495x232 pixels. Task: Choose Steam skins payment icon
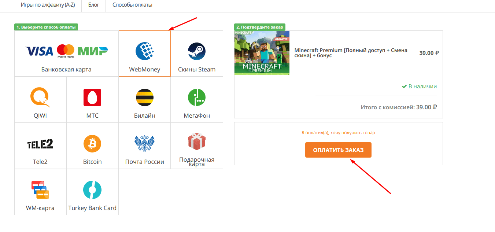click(197, 51)
